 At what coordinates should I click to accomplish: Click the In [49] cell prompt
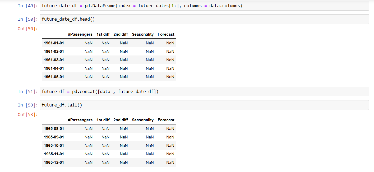pos(28,6)
